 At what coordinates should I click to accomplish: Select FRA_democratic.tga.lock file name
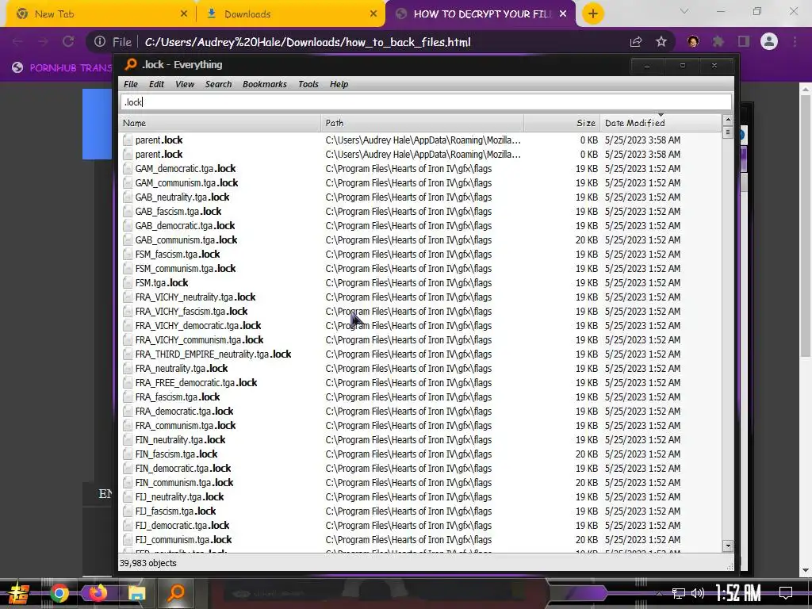pos(184,412)
